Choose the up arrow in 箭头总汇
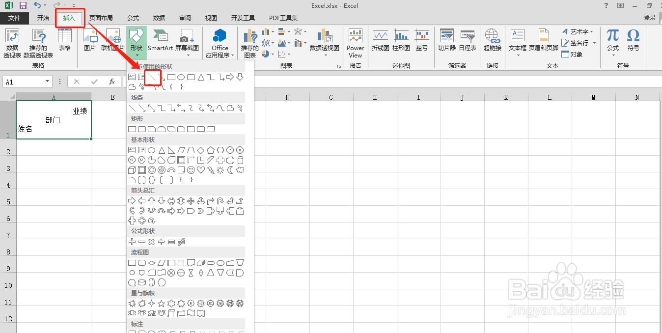Image resolution: width=662 pixels, height=333 pixels. point(151,201)
